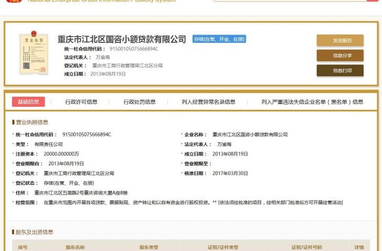Viewport: 382px width, 251px height.
Task: Click registered capital value 20000.000000万
Action: click(x=61, y=154)
